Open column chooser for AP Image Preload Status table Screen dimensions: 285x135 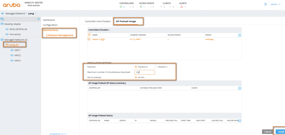pyautogui.click(x=240, y=121)
